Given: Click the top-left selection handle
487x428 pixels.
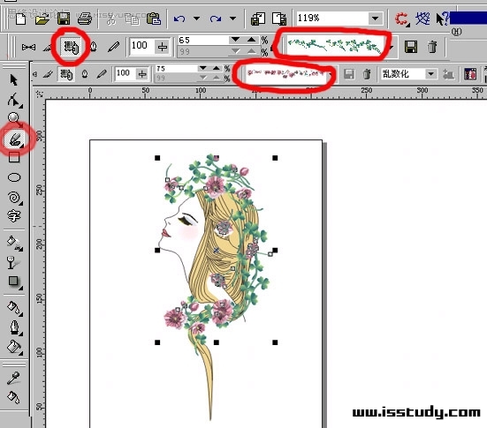Looking at the screenshot, I should tap(157, 158).
